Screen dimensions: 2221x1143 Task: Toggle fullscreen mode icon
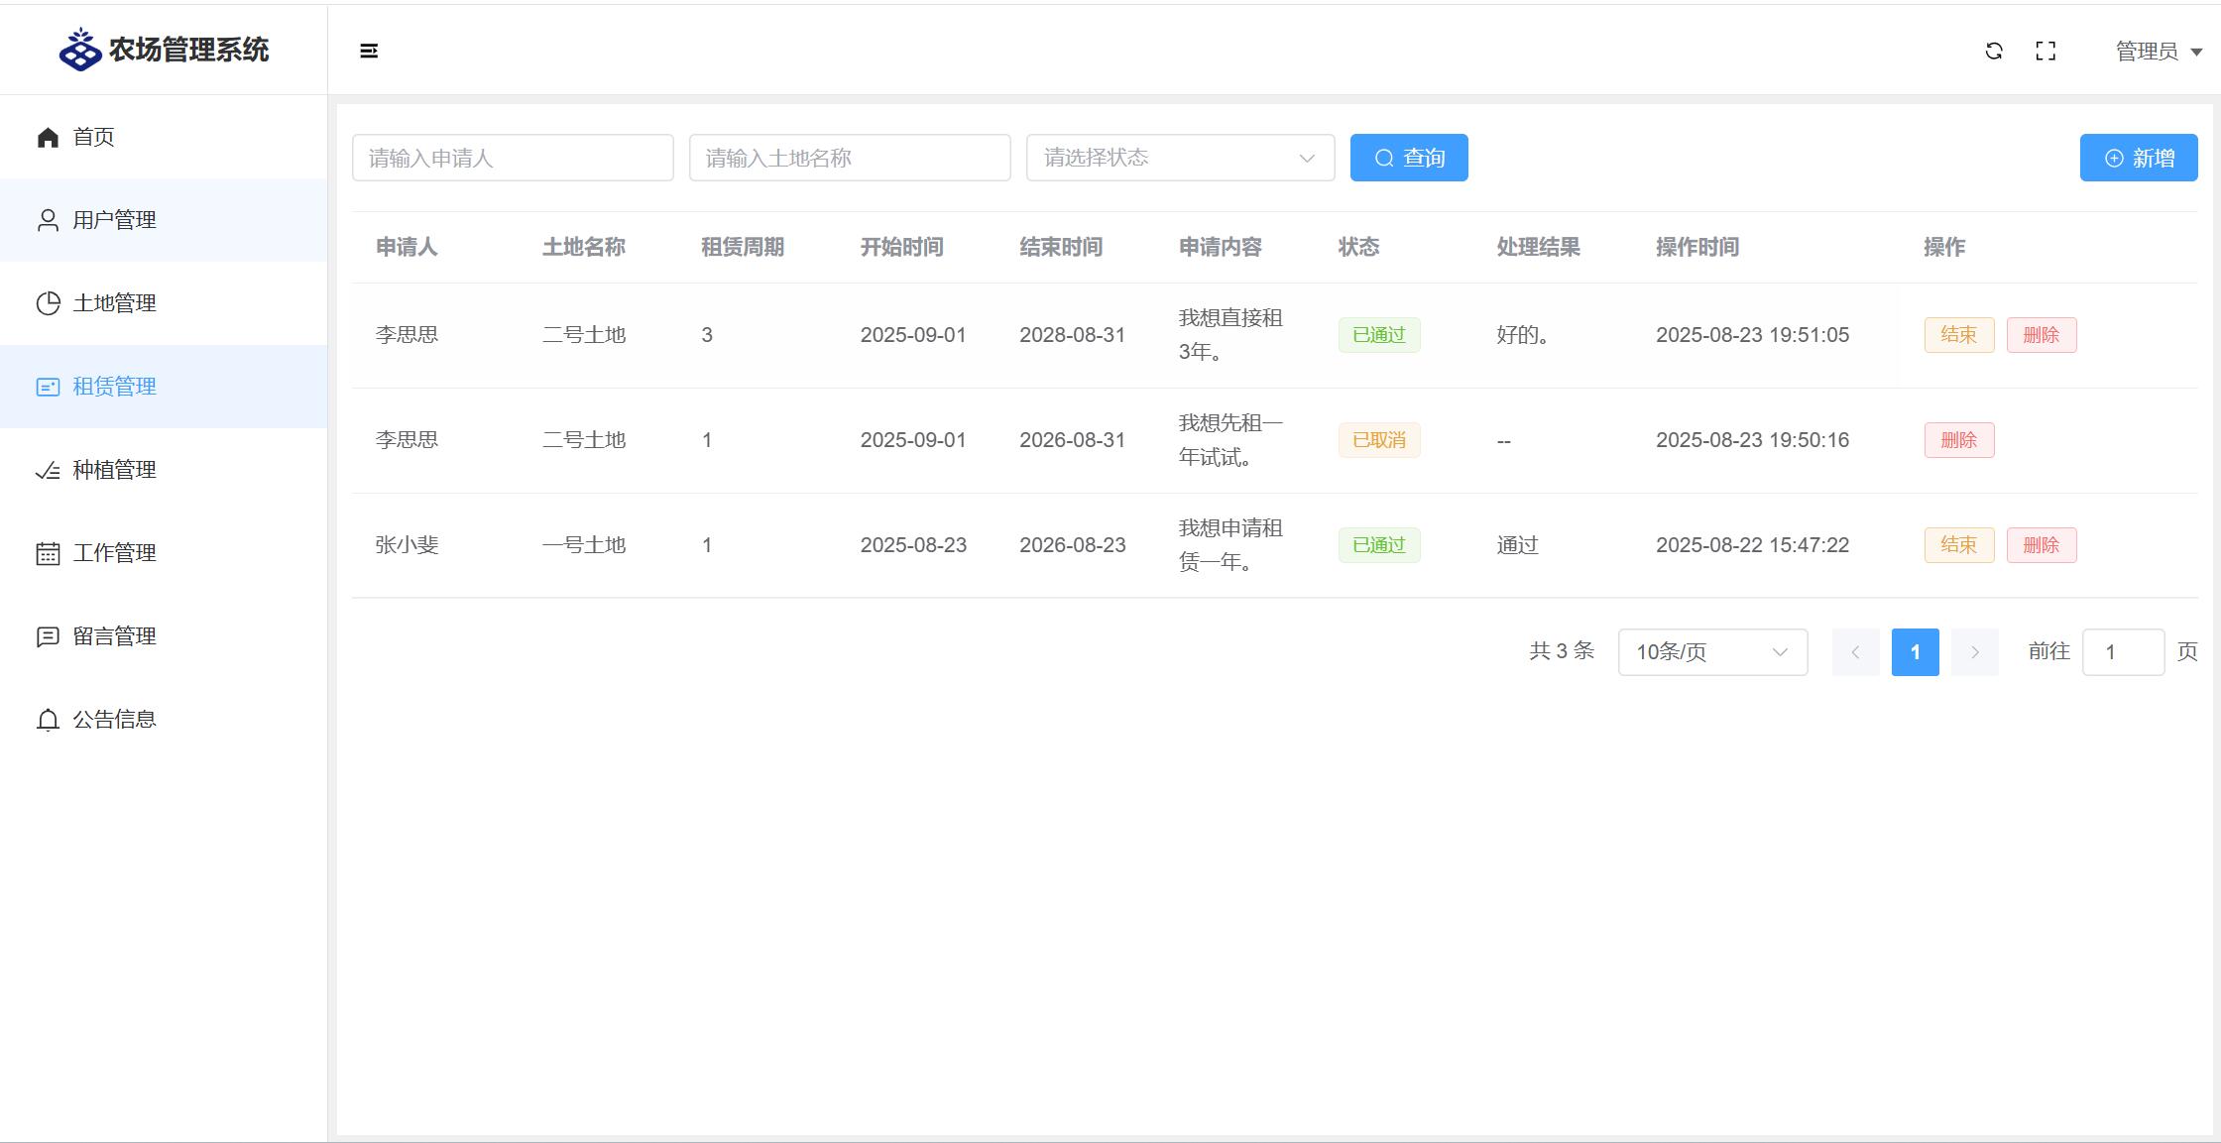[2046, 51]
